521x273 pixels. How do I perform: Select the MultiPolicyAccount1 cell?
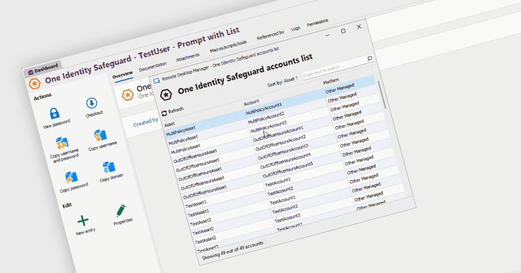coord(264,109)
